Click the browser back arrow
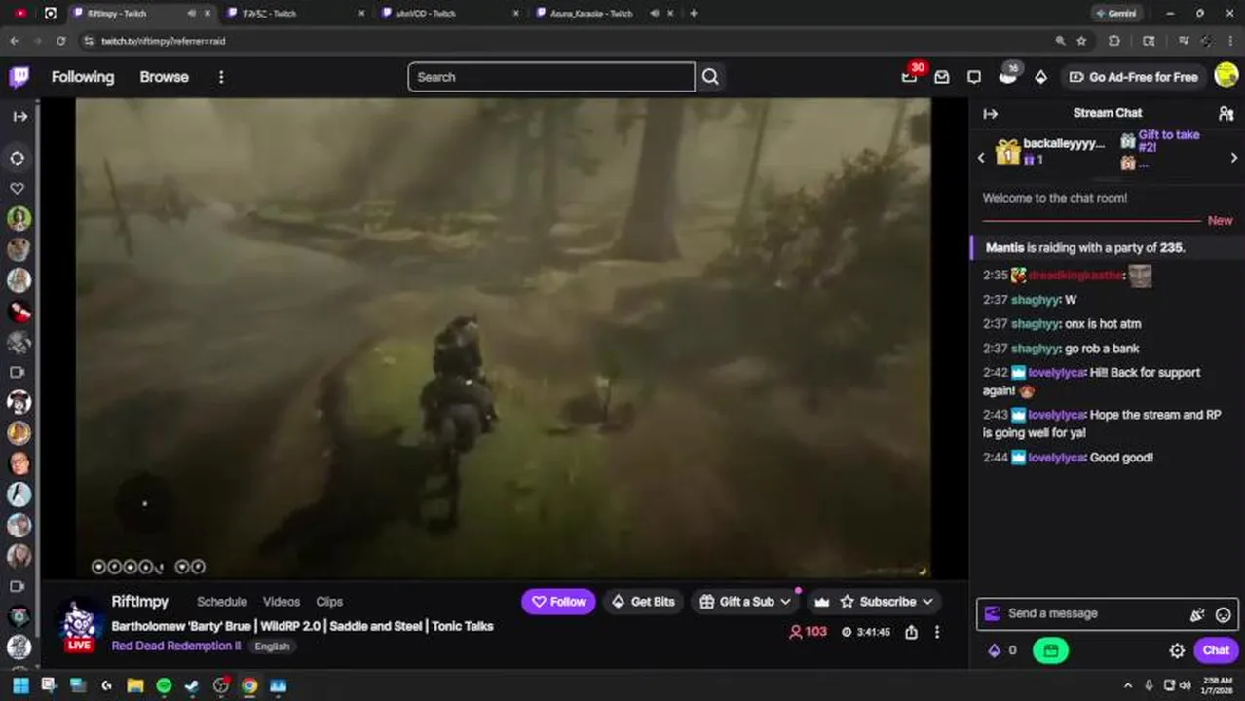This screenshot has width=1245, height=701. (x=14, y=41)
